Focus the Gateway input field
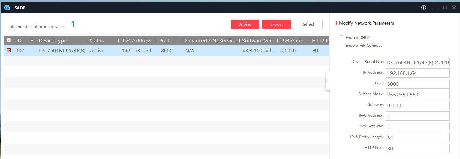Image resolution: width=460 pixels, height=159 pixels. (x=417, y=105)
